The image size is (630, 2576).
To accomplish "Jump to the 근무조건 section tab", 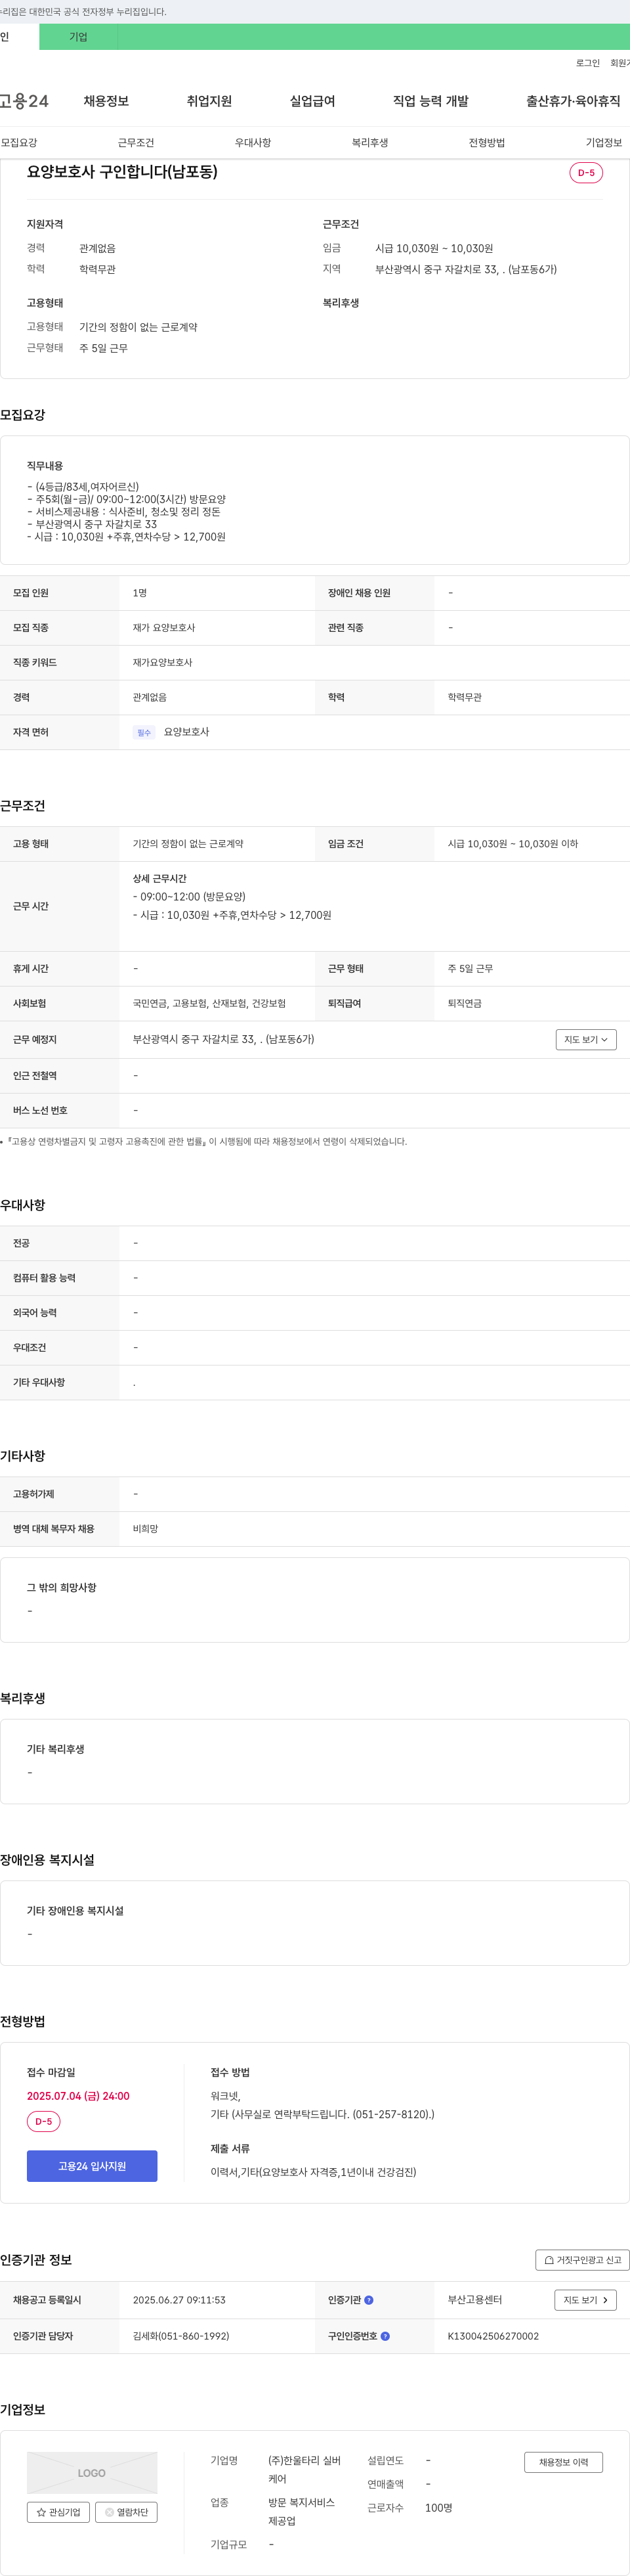I will pos(136,143).
